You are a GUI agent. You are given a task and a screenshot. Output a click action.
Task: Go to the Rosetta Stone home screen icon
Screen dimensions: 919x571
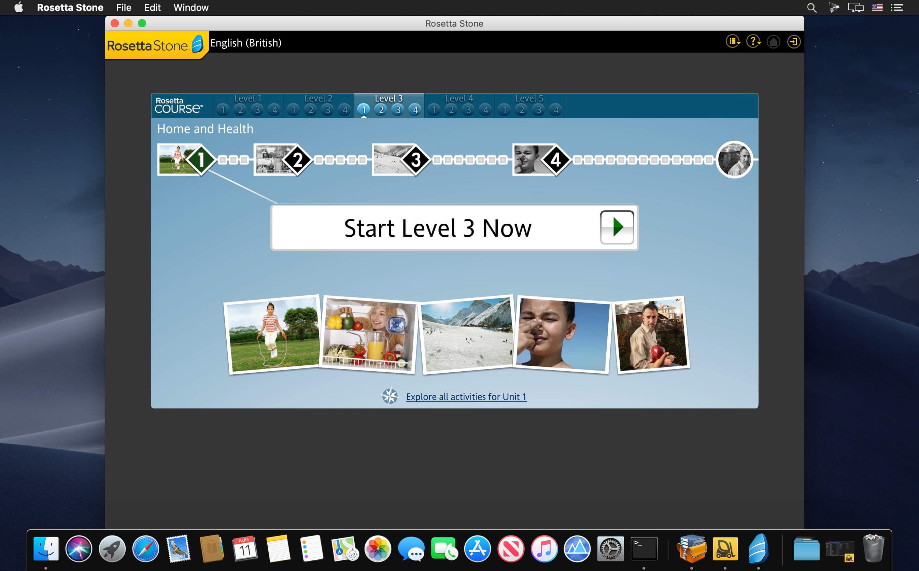[x=773, y=42]
